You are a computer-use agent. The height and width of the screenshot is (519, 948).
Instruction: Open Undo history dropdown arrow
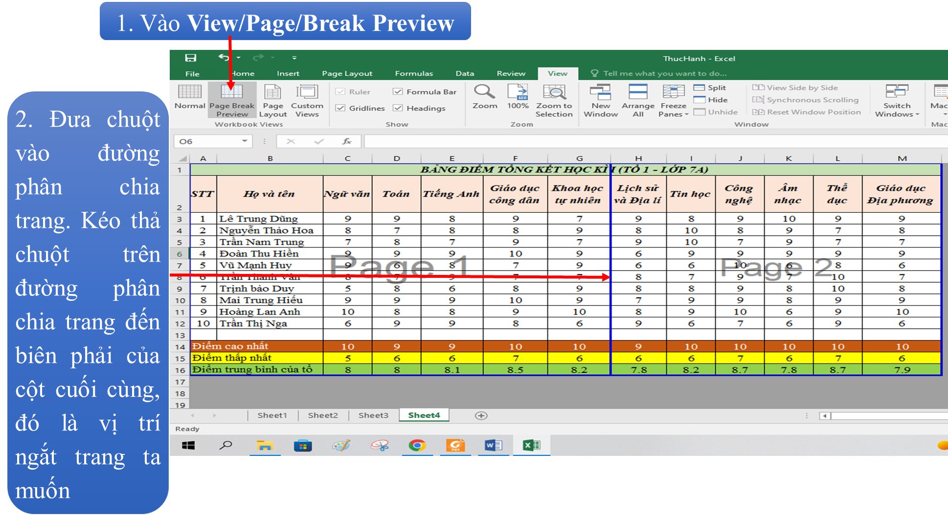tap(239, 58)
